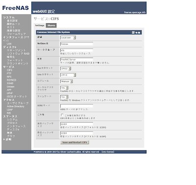Click the empty WINS server input field
Screen dimensions: 196x185
pos(76,106)
